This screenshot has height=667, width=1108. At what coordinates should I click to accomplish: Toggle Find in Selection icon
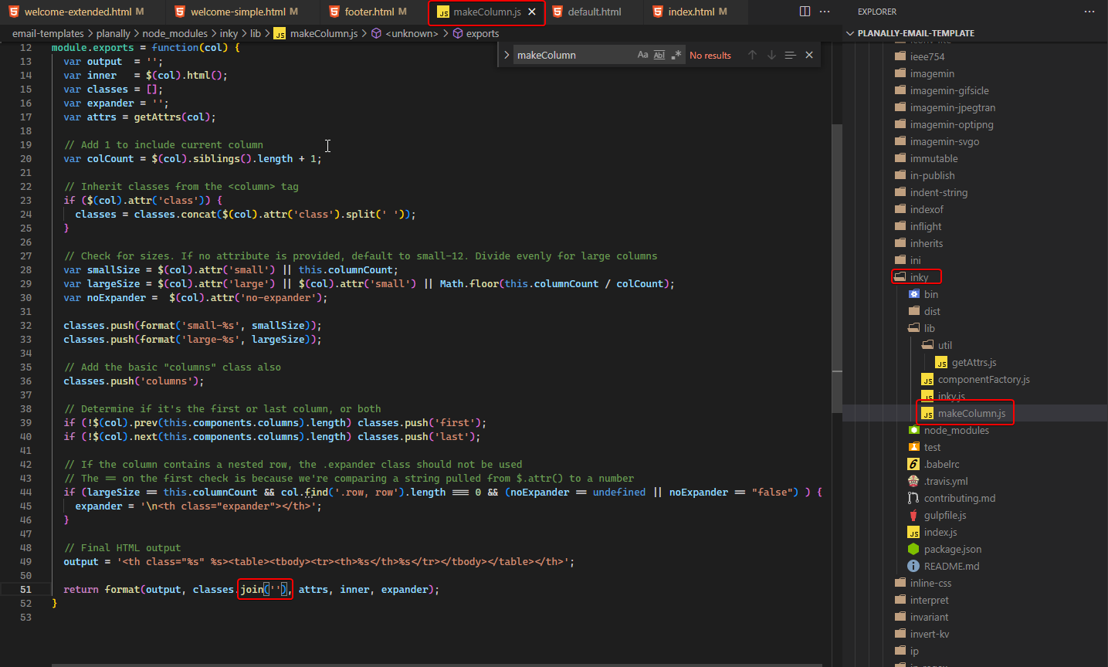tap(790, 55)
